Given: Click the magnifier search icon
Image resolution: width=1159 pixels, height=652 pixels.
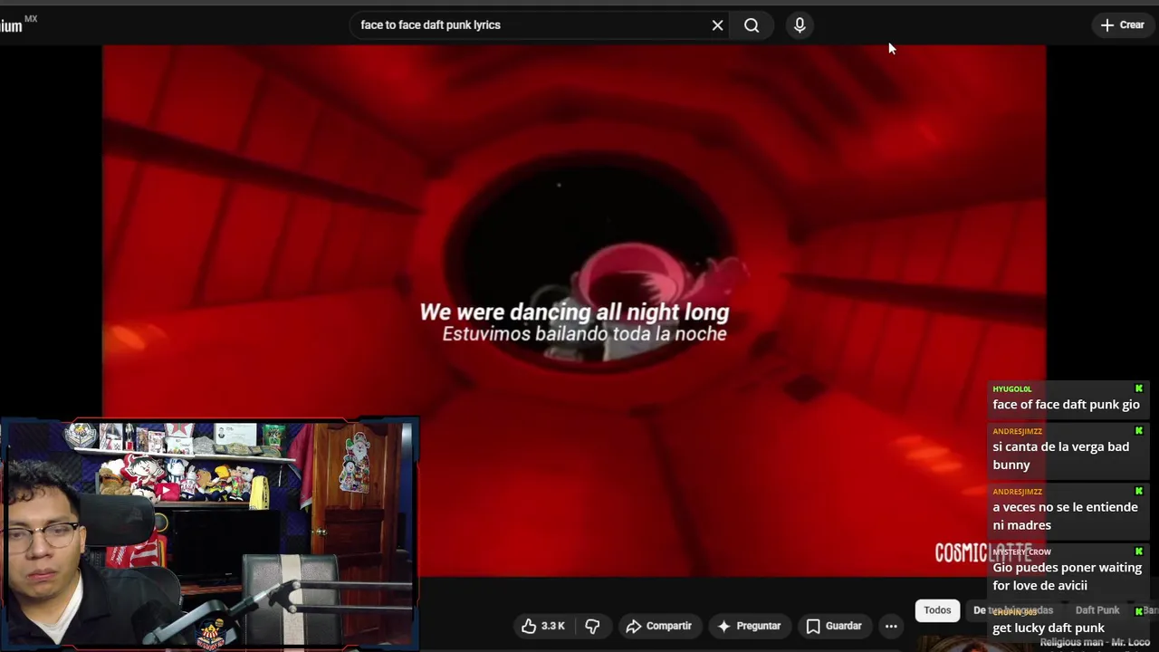Looking at the screenshot, I should 752,25.
